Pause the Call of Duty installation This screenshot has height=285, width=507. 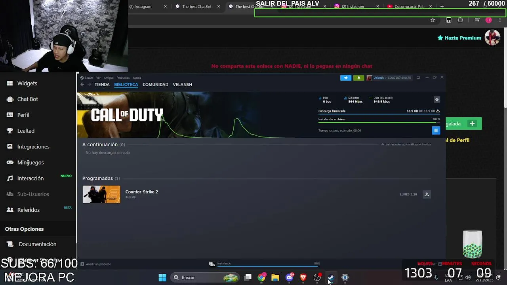click(x=436, y=130)
